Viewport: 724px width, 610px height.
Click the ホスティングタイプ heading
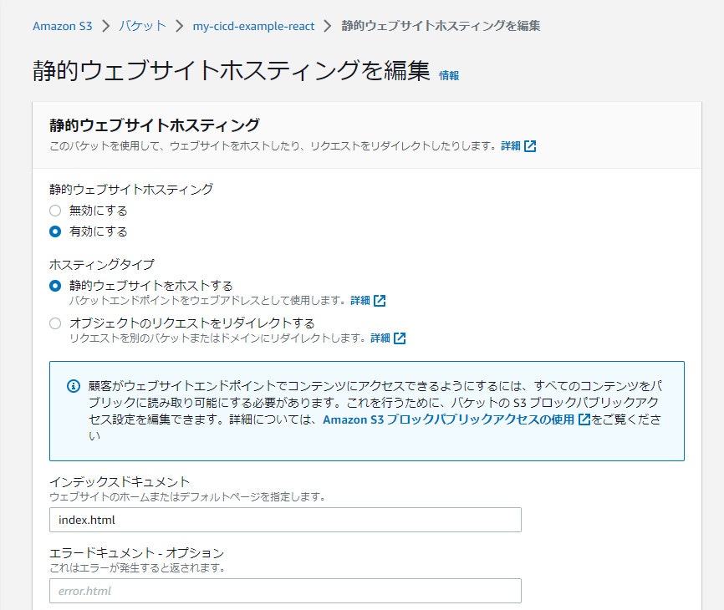coord(102,264)
